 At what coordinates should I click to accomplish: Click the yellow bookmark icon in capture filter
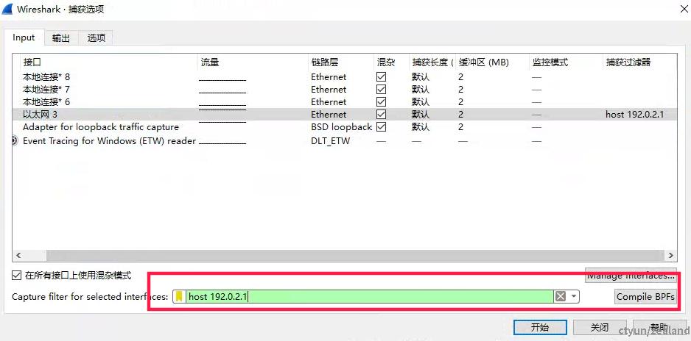pos(179,297)
